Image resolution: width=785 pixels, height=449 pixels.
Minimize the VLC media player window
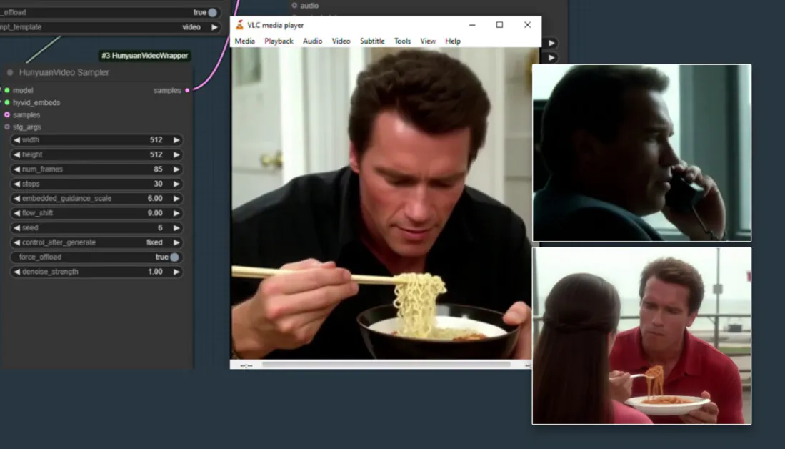point(472,24)
